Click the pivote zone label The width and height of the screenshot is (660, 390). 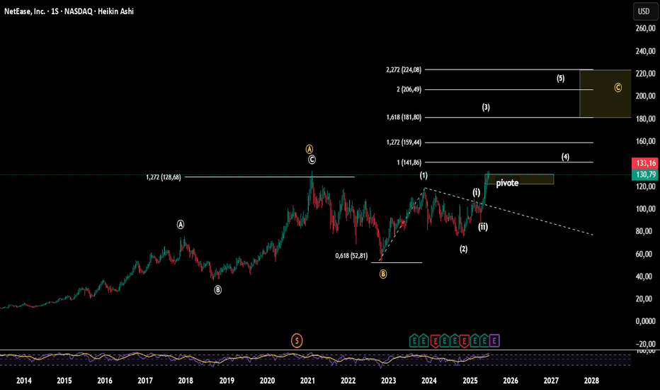point(507,183)
